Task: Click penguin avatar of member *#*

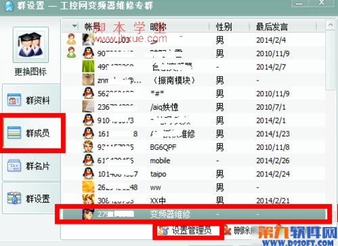Action: (x=88, y=93)
